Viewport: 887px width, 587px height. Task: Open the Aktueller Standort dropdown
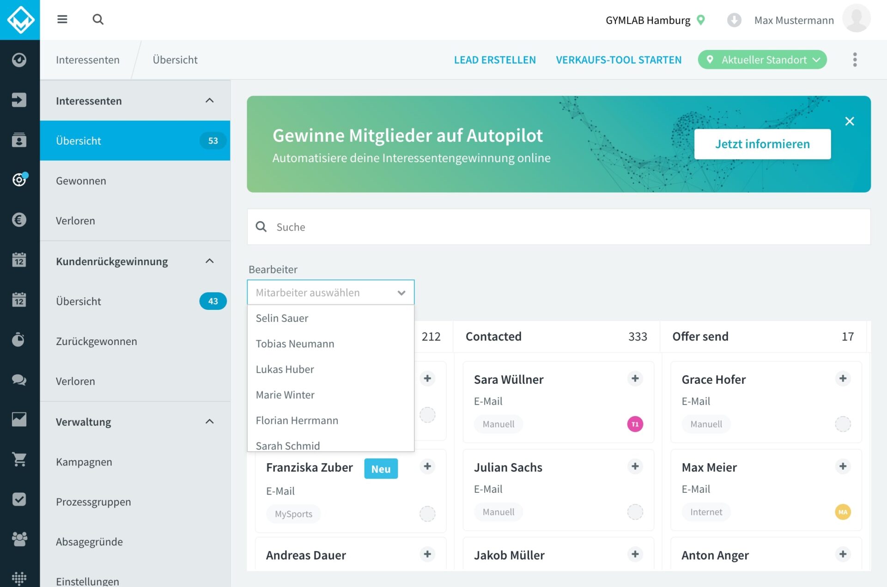[762, 60]
